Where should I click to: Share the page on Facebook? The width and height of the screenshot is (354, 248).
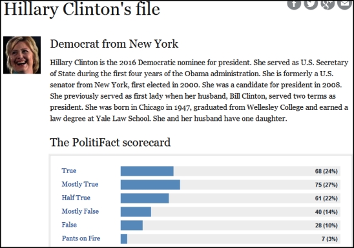(x=294, y=4)
